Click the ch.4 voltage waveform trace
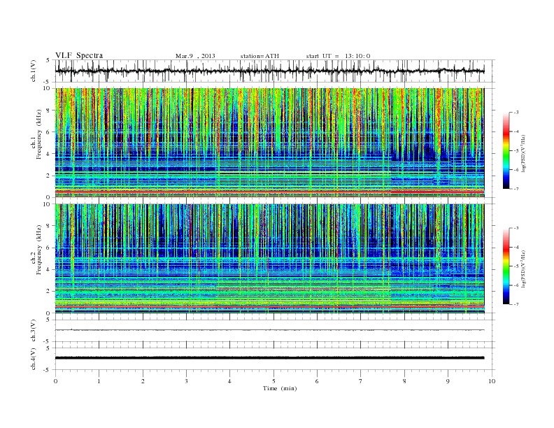Screen dimensions: 554x428 coord(269,358)
